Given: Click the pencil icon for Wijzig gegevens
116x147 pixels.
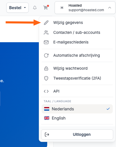Looking at the screenshot, I should (46, 23).
